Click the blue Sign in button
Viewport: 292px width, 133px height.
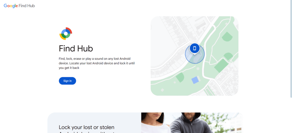67,81
